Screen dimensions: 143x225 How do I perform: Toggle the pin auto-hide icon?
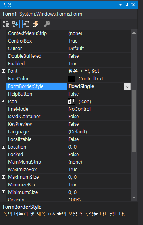[x=127, y=5]
